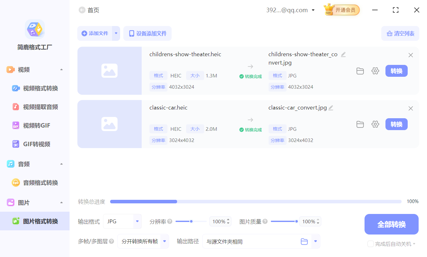Open settings gear for classic-car.heic
The height and width of the screenshot is (257, 427).
375,124
